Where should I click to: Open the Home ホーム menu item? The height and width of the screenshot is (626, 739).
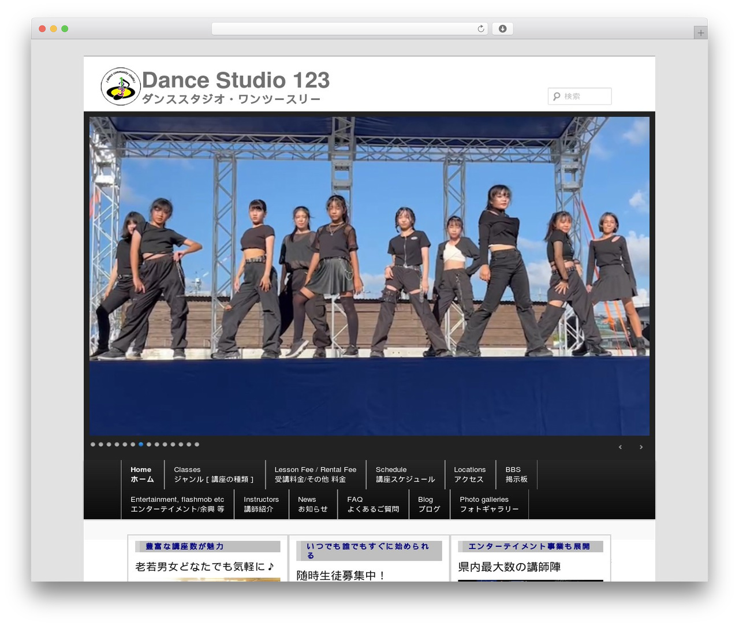pyautogui.click(x=143, y=475)
